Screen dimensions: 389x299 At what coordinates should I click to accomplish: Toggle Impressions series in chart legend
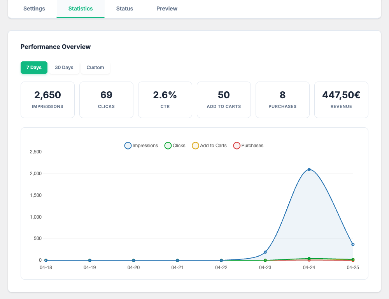141,146
